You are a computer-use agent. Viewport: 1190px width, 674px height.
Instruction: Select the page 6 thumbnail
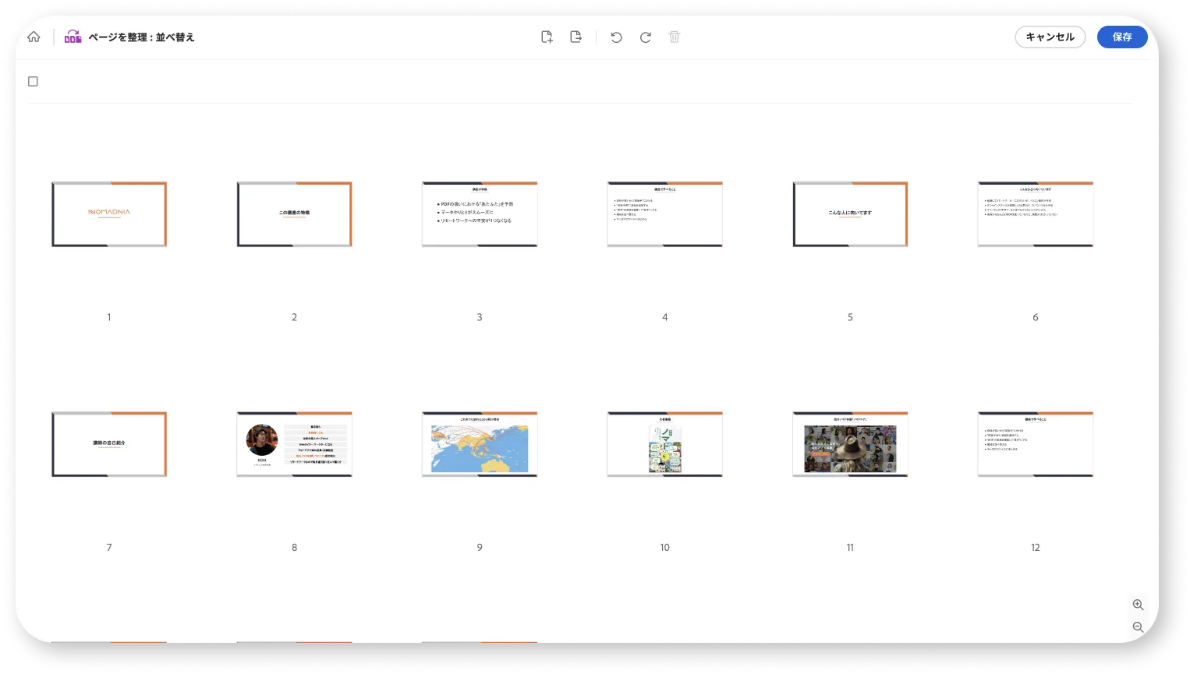(1036, 214)
